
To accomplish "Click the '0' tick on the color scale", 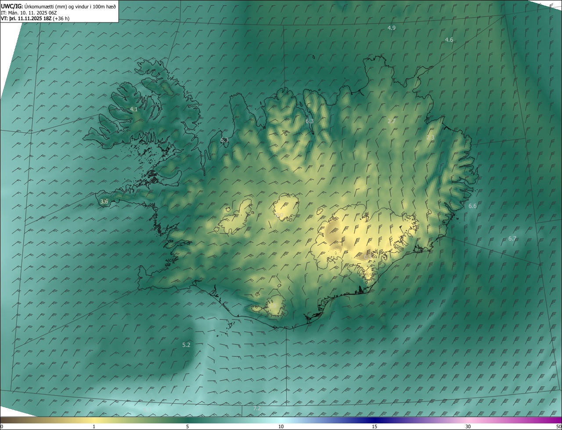I will [2, 426].
